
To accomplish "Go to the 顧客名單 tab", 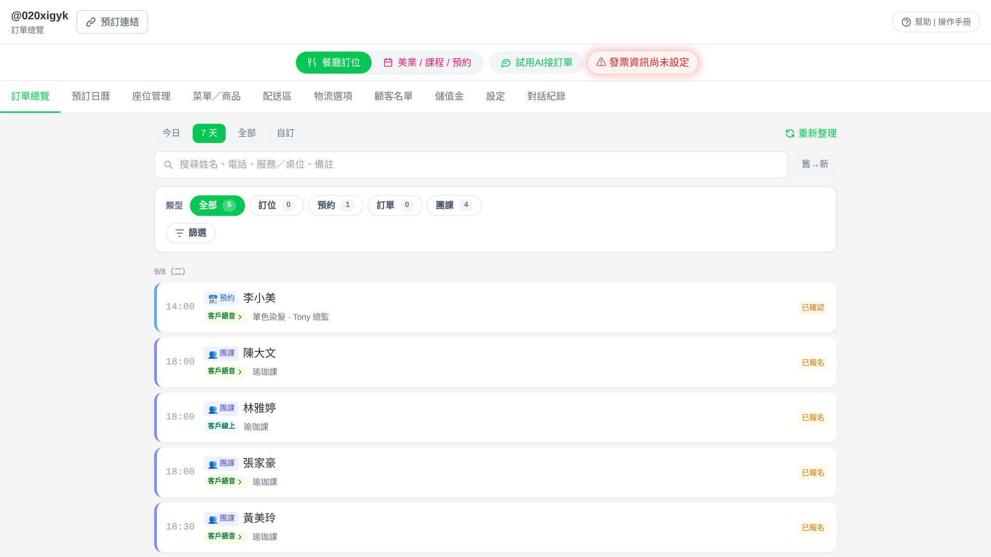I will 393,96.
